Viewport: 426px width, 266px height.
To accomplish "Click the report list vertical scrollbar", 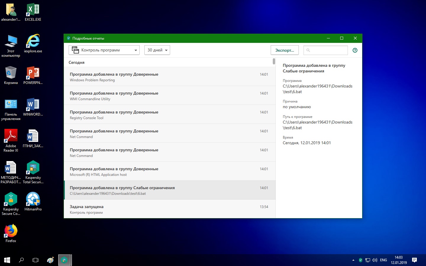I will 274,61.
